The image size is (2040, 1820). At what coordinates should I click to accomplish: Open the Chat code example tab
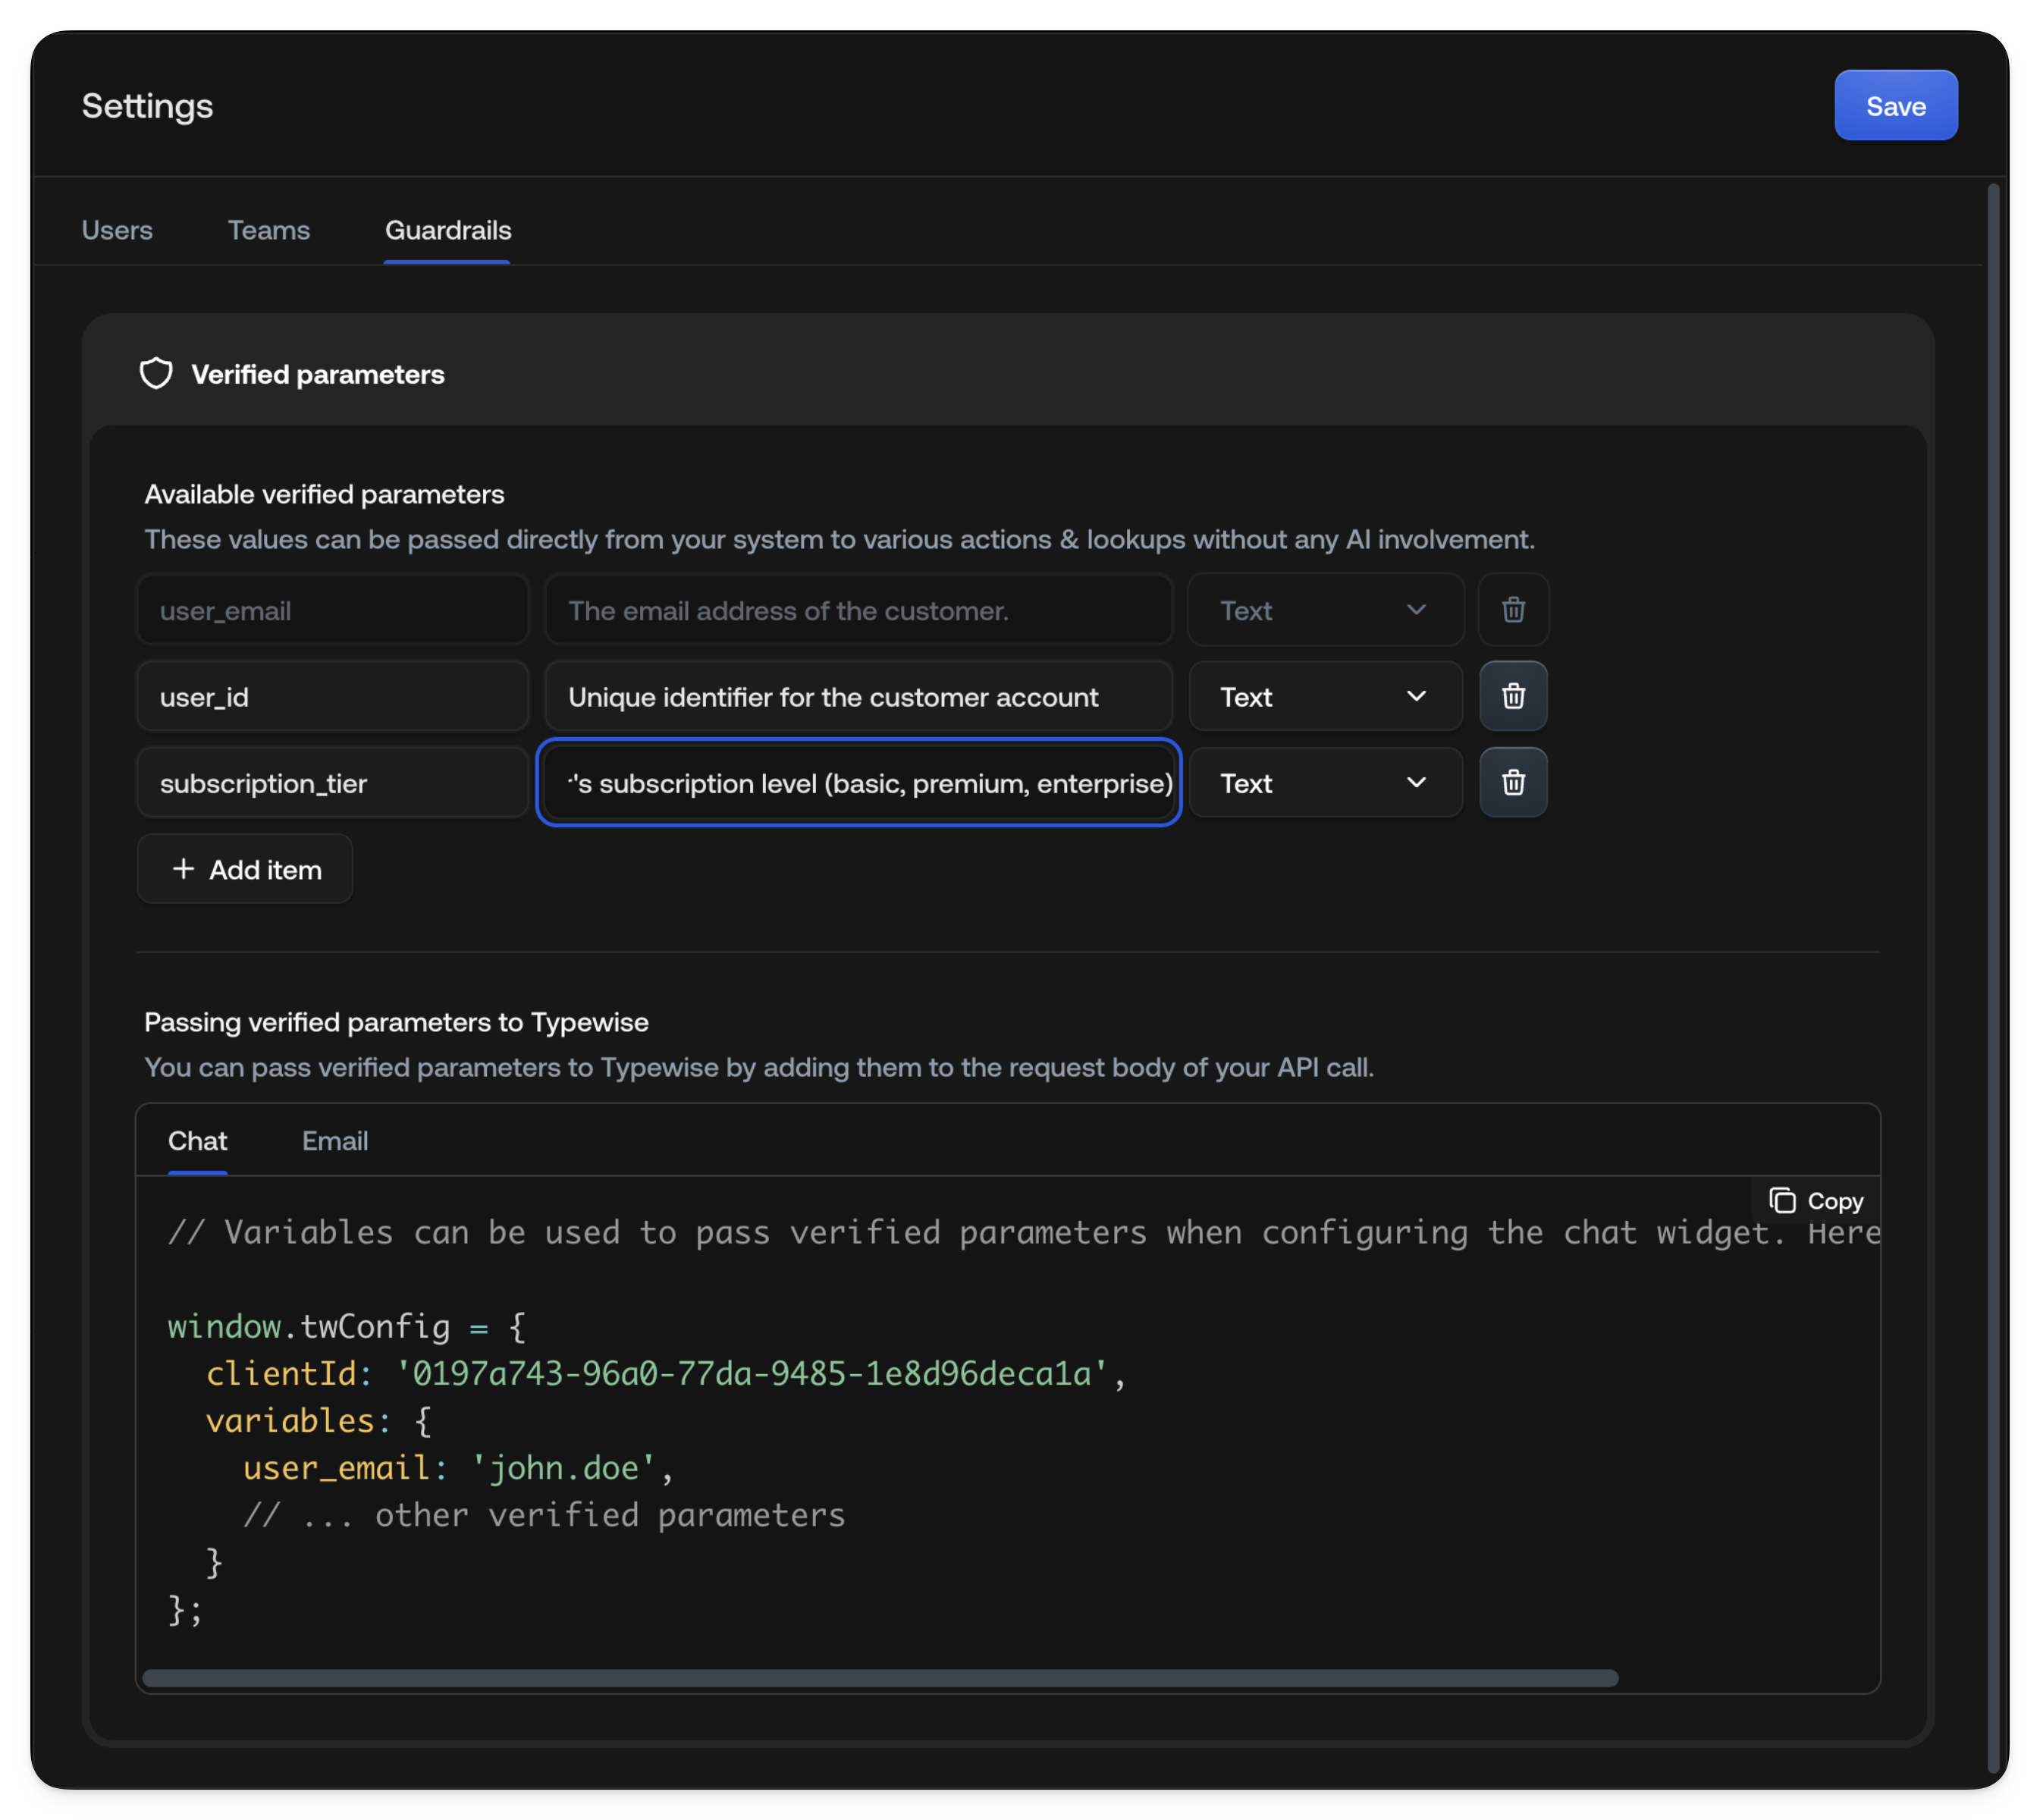click(197, 1140)
